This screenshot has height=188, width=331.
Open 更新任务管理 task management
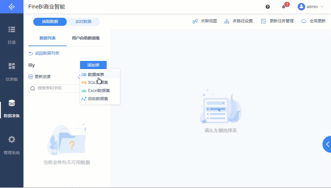[277, 21]
